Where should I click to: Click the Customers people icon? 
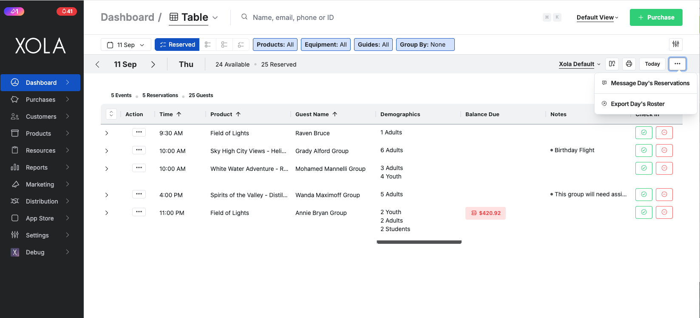(15, 117)
